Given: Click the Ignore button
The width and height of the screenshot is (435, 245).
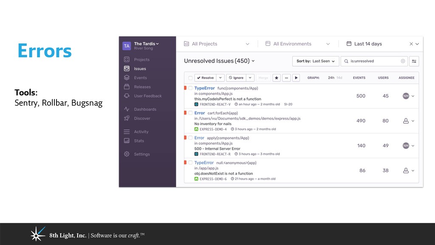Looking at the screenshot, I should coord(236,78).
